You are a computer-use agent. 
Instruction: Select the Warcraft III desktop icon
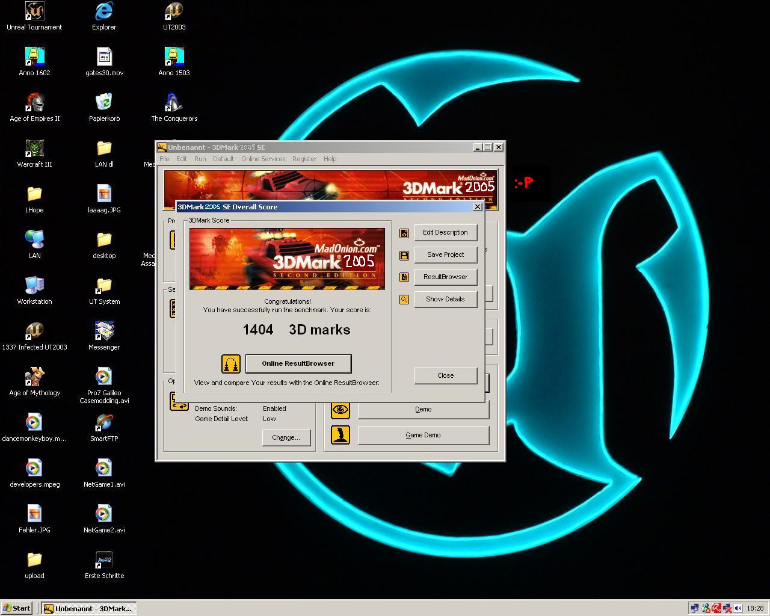coord(34,149)
